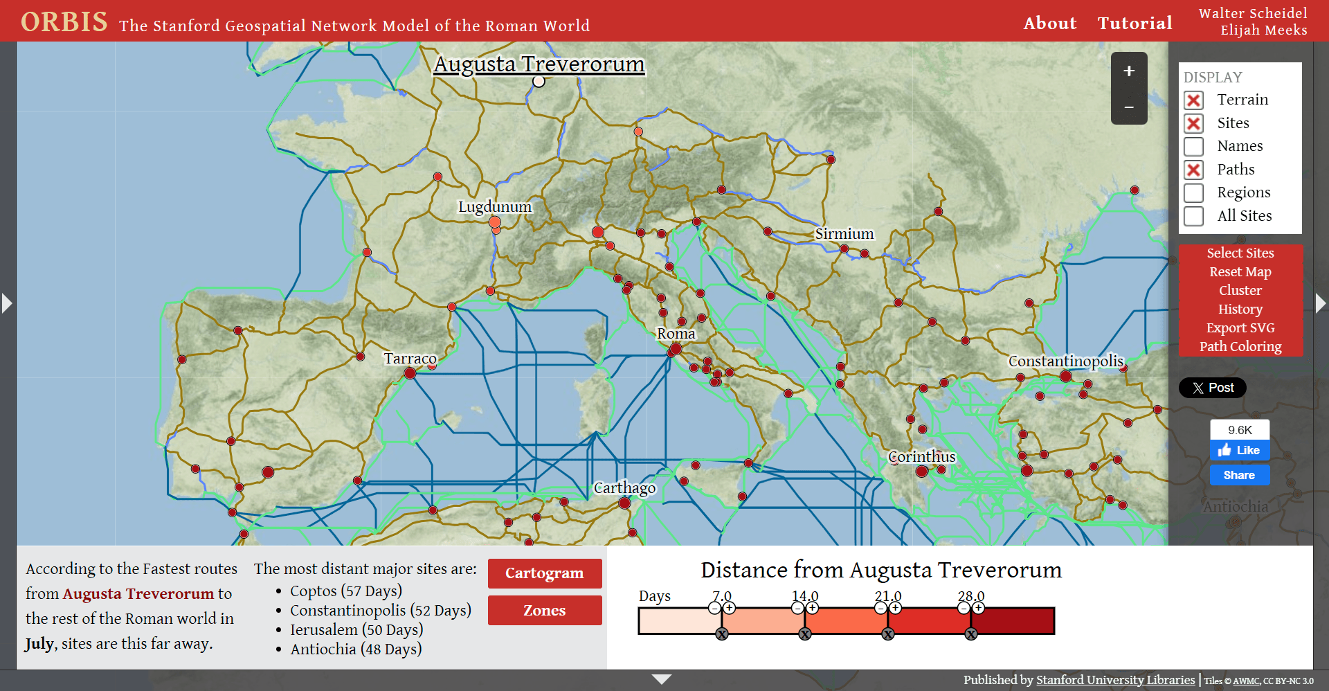The width and height of the screenshot is (1329, 691).
Task: Click the Cartogram button
Action: 544,573
